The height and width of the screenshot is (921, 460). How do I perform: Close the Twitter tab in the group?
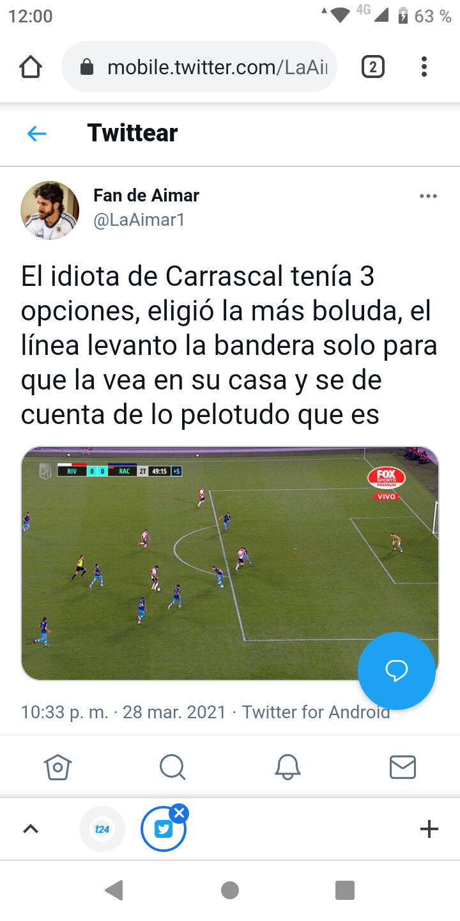(179, 814)
